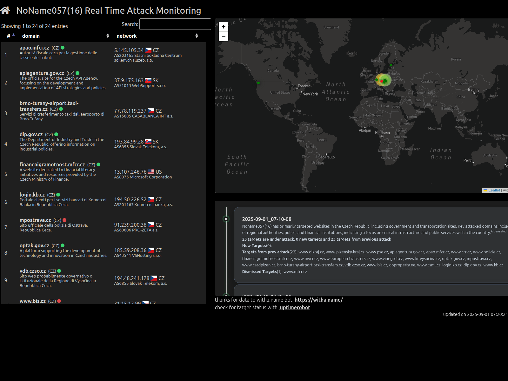Click the Slovak flag next to 37.9.175.163
This screenshot has height=381, width=508.
pos(148,80)
